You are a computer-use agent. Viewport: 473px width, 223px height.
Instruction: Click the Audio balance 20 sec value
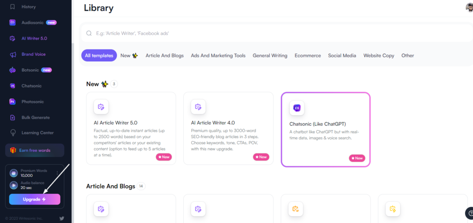tap(26, 188)
